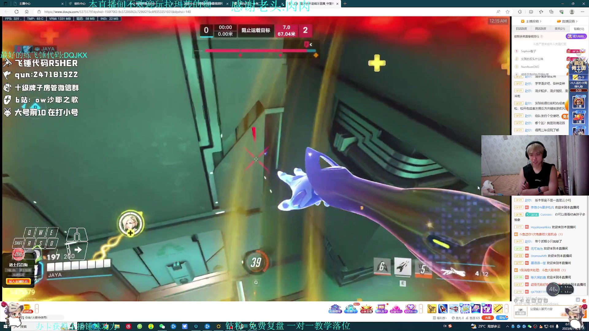The image size is (589, 331).
Task: Expand the gift shelf arrow right of golden card
Action: [x=506, y=309]
